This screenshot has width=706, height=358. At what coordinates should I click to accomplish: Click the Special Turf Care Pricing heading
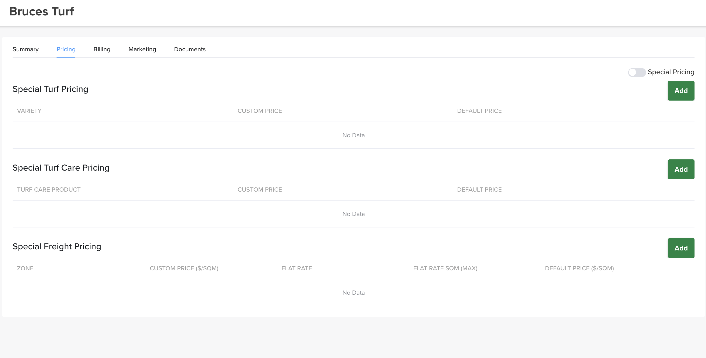(61, 168)
